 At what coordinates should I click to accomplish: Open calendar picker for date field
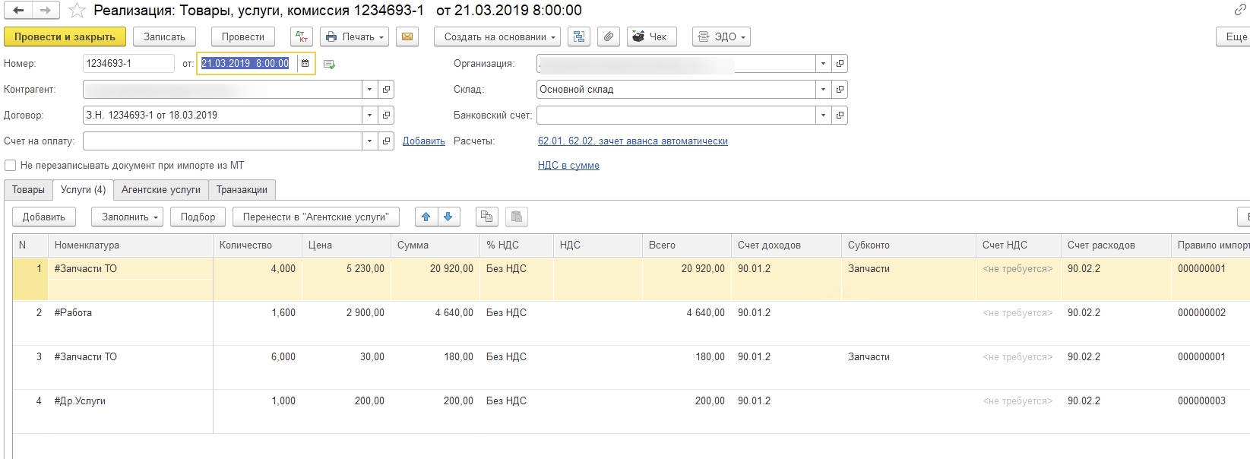[x=305, y=64]
